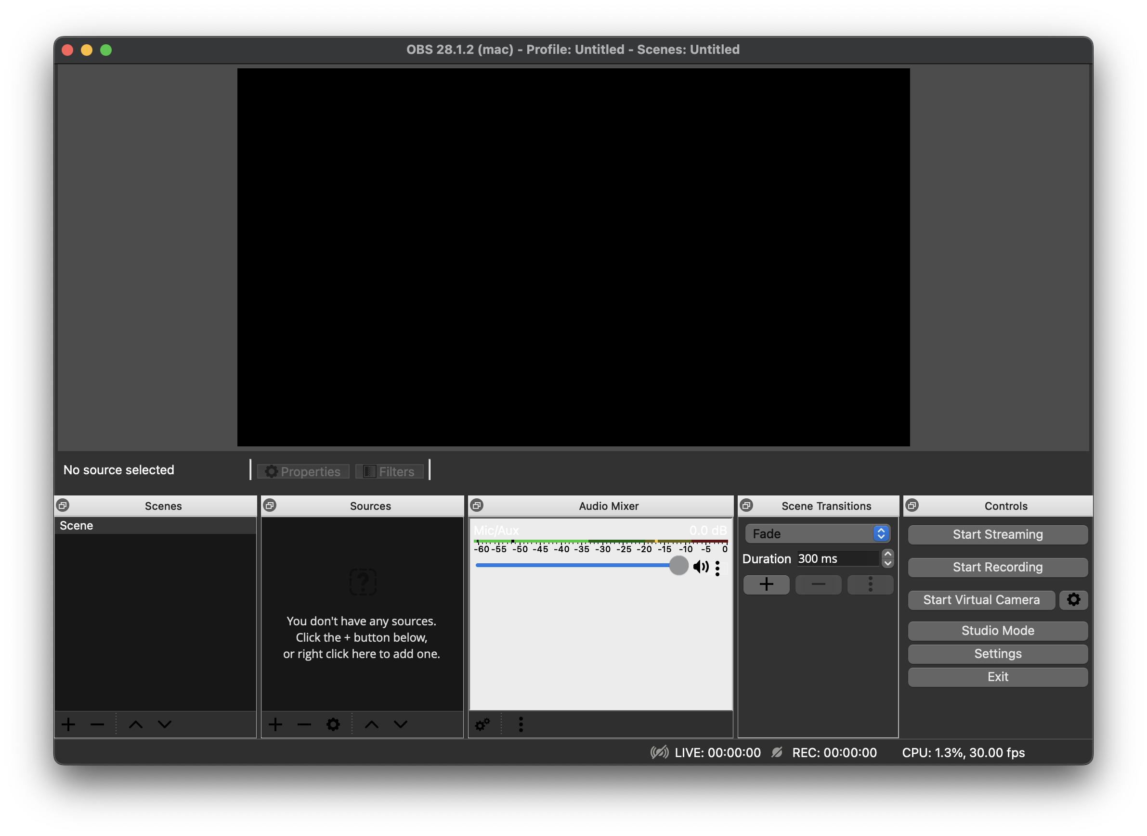Open source Properties above the Sources panel
This screenshot has width=1147, height=836.
click(302, 471)
